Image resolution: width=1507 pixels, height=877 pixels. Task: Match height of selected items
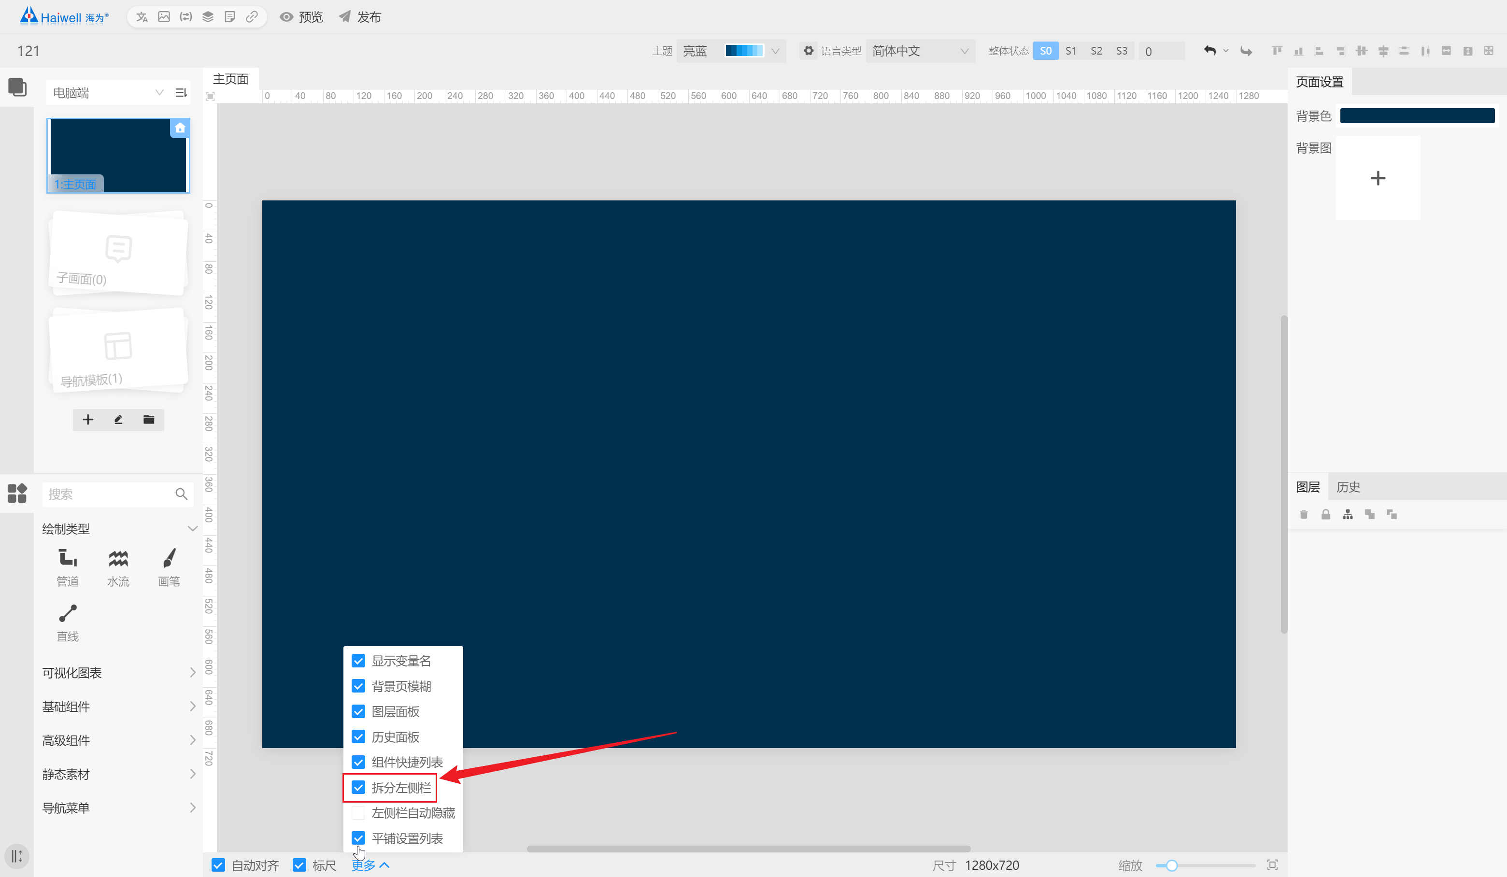[1468, 51]
